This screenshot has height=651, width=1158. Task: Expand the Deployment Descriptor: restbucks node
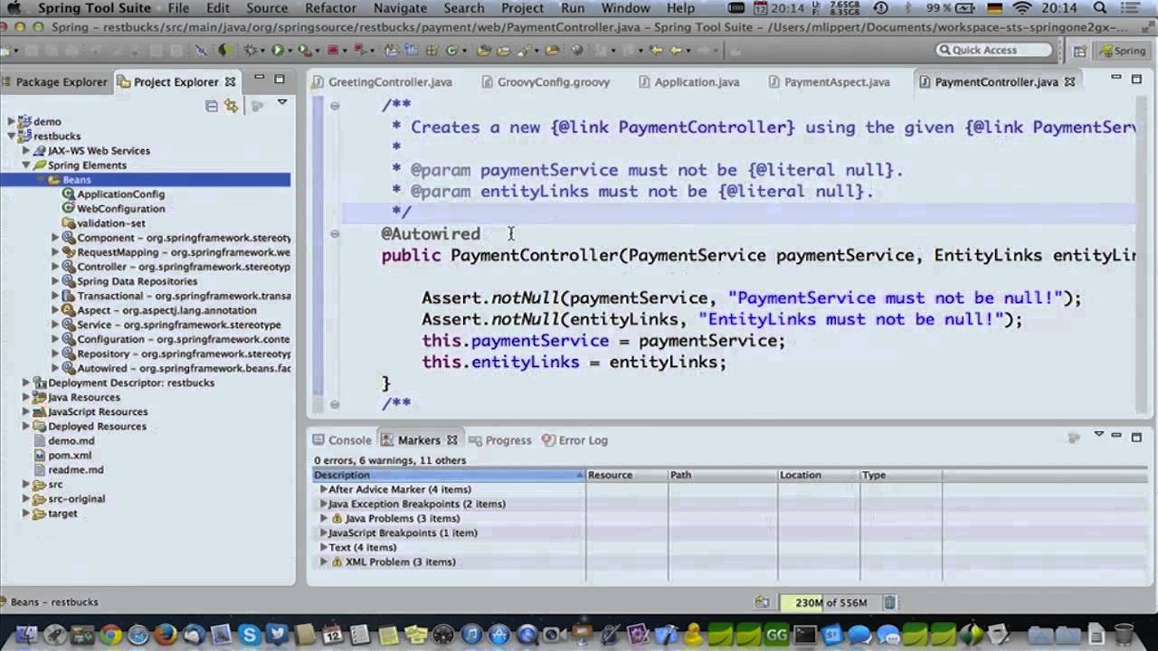click(x=26, y=382)
